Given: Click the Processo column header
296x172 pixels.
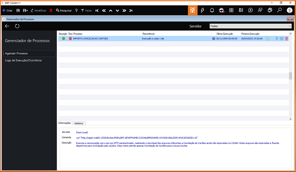Looking at the screenshot, I should (78, 34).
